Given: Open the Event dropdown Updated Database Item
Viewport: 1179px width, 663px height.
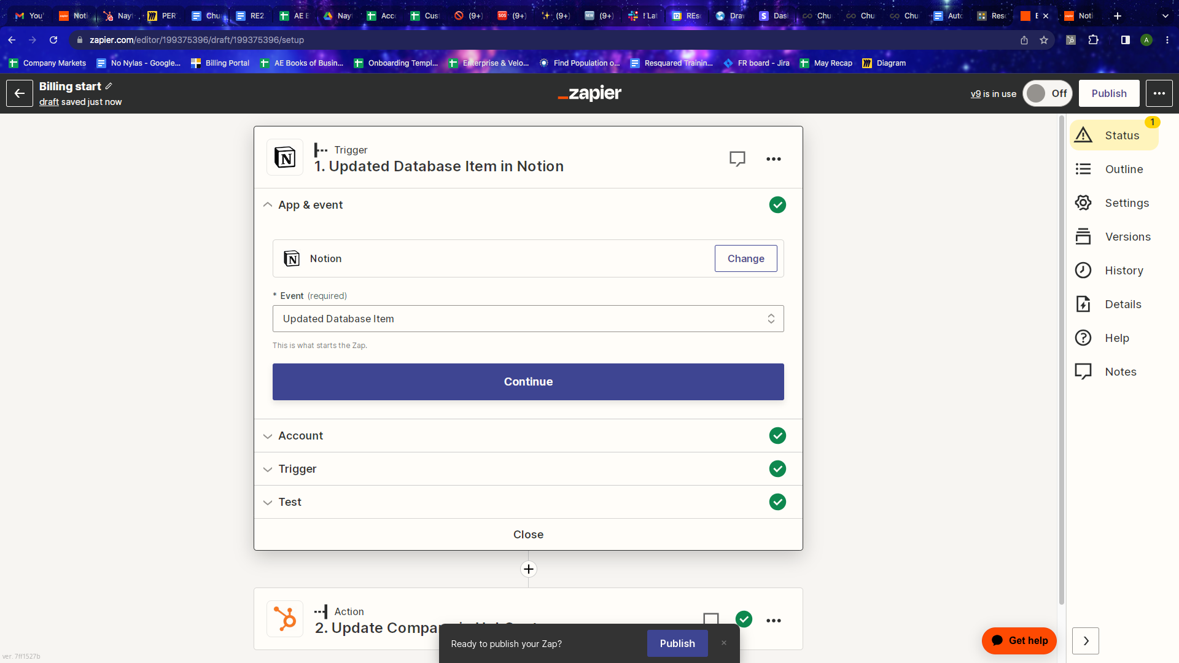Looking at the screenshot, I should pyautogui.click(x=528, y=319).
